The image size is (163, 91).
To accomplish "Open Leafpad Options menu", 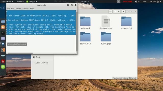I will (25, 8).
